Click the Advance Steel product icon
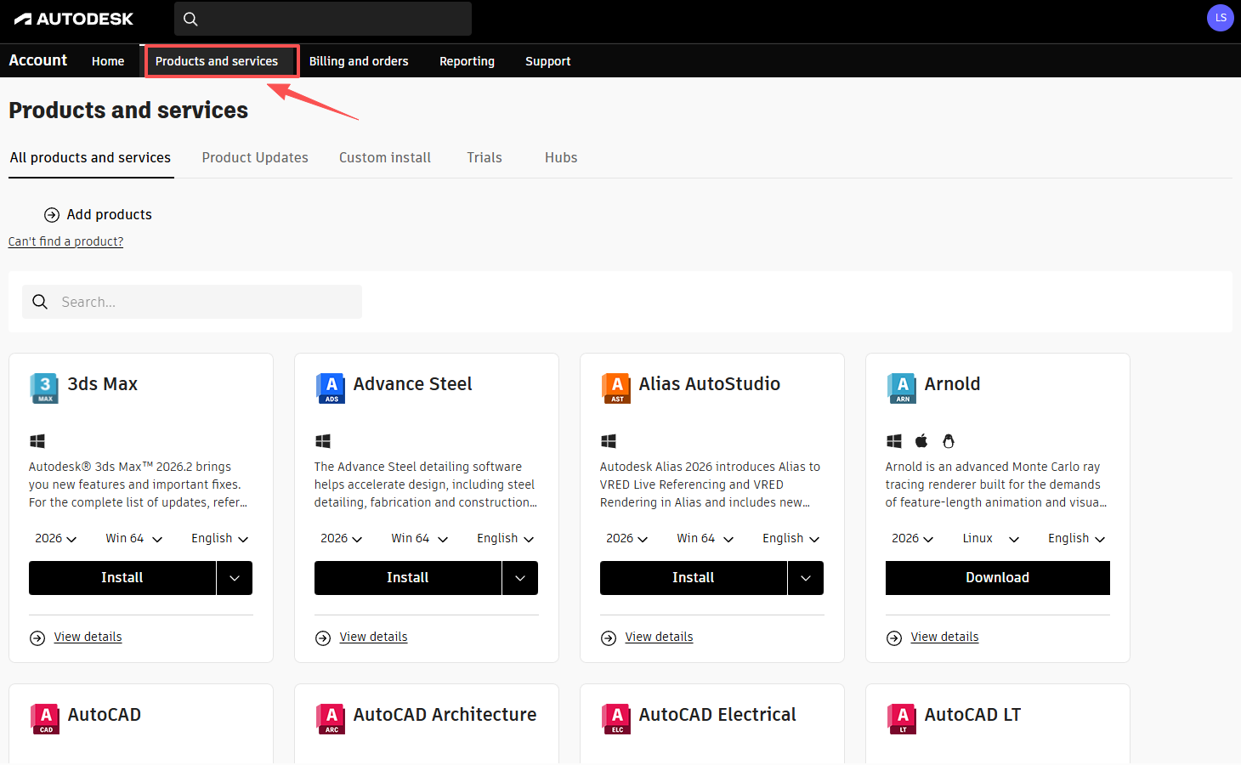Viewport: 1241px width, 765px height. tap(330, 388)
